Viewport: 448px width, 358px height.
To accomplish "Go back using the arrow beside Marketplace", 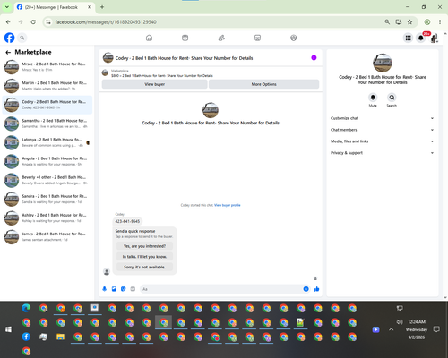I will point(8,53).
